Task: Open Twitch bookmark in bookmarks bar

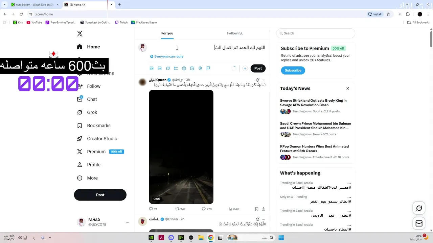Action: tap(121, 23)
